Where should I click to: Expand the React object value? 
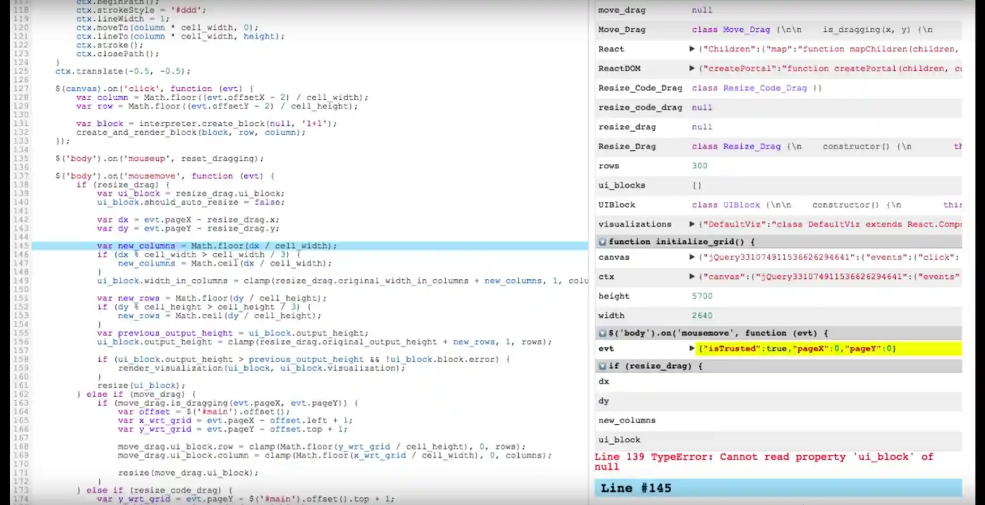(691, 49)
